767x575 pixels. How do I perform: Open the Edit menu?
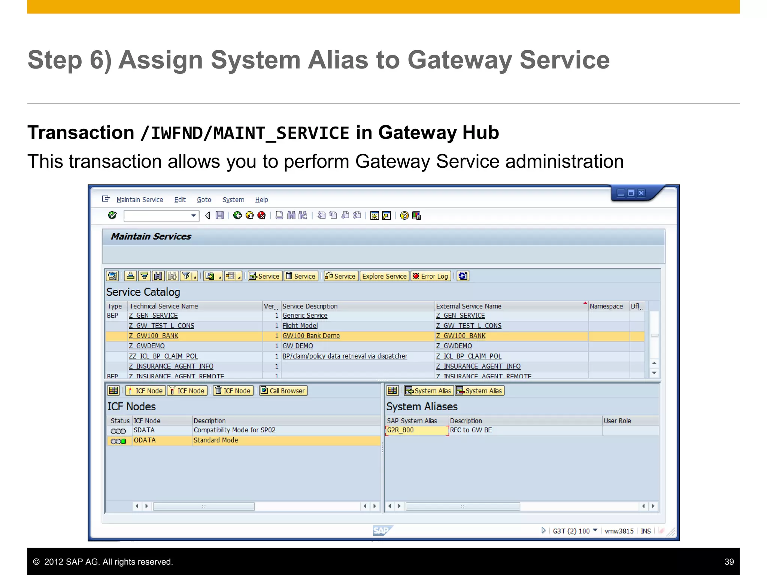pyautogui.click(x=180, y=200)
